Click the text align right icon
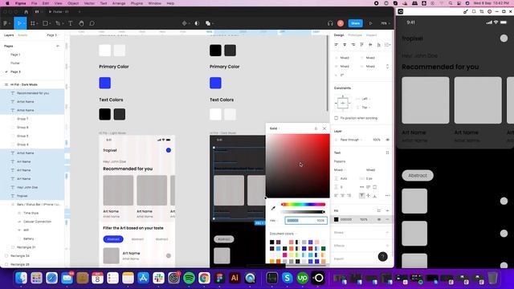 pos(349,196)
